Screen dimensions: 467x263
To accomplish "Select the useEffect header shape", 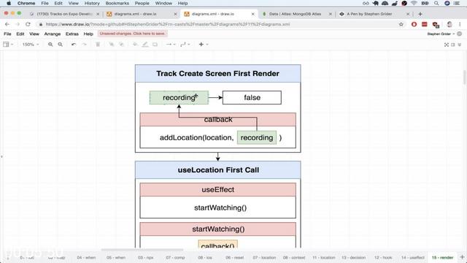I will click(x=217, y=190).
